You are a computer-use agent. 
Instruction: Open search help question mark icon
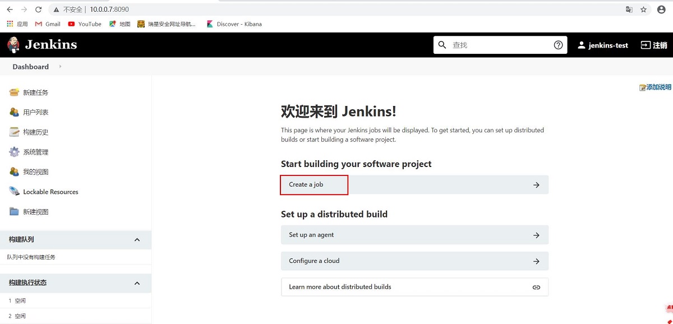pyautogui.click(x=558, y=45)
